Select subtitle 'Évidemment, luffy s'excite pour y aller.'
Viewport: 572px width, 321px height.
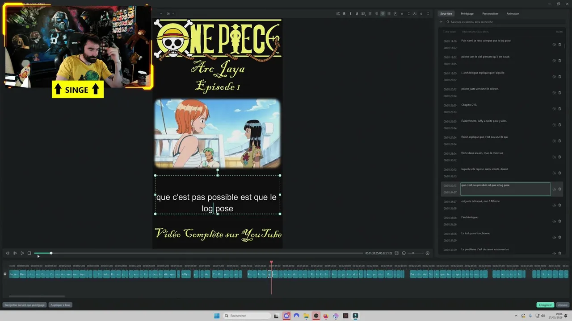tap(503, 124)
